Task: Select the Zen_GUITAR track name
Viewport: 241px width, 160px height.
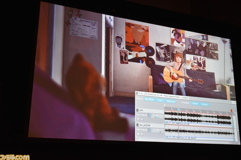Action: [145, 125]
